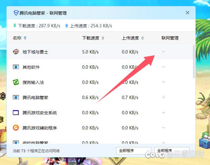This screenshot has height=165, width=210.
Task: Select the 腾讯游戏辅助程序 row name
Action: pos(40,128)
